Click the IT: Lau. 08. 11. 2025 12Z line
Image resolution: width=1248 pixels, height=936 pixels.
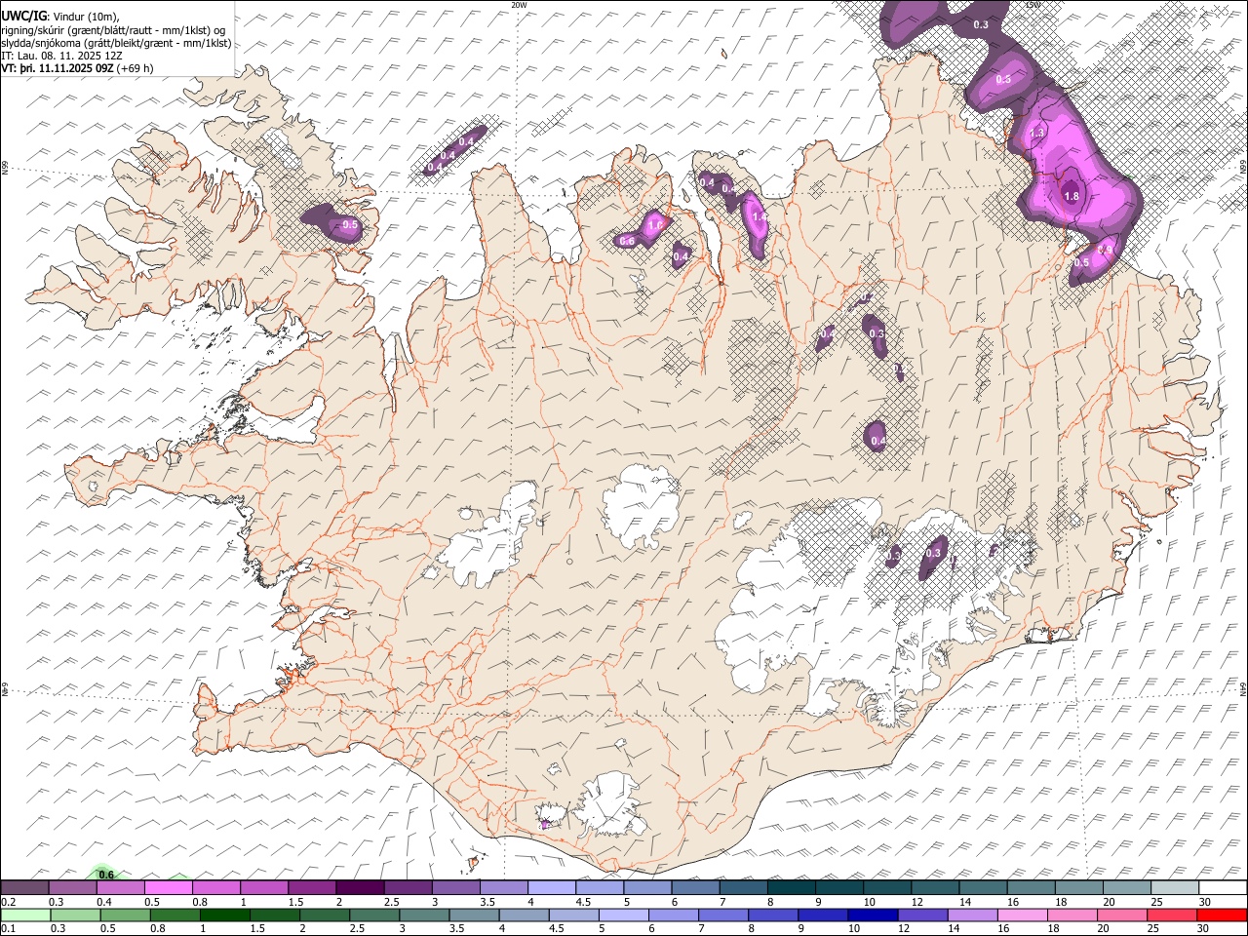61,56
